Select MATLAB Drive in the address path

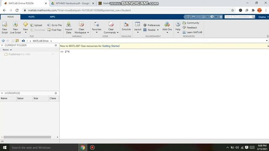pos(41,41)
